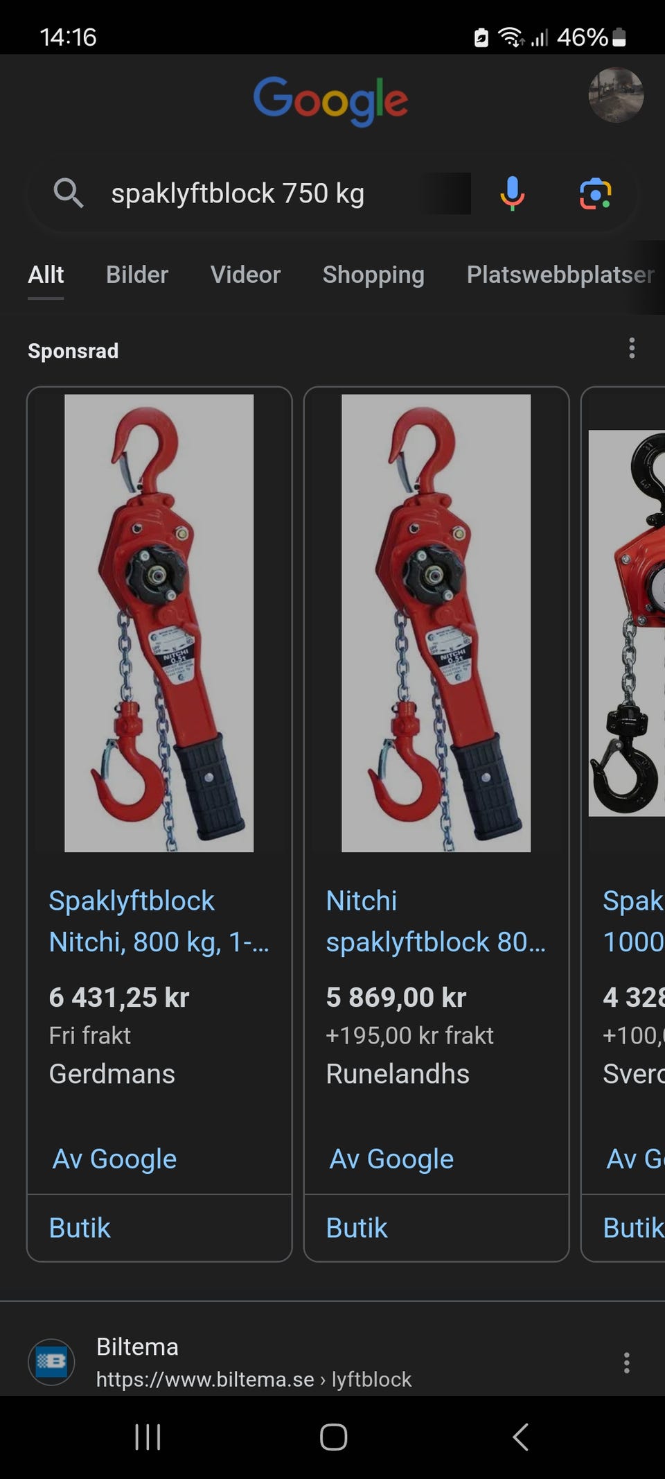Open the recent apps navigation button
The image size is (665, 1479).
(148, 1437)
